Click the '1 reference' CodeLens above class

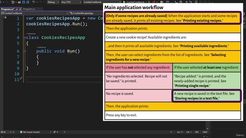pyautogui.click(x=31, y=34)
